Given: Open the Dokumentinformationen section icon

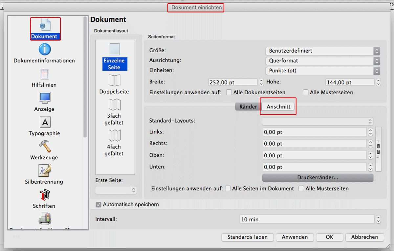Looking at the screenshot, I should point(45,50).
